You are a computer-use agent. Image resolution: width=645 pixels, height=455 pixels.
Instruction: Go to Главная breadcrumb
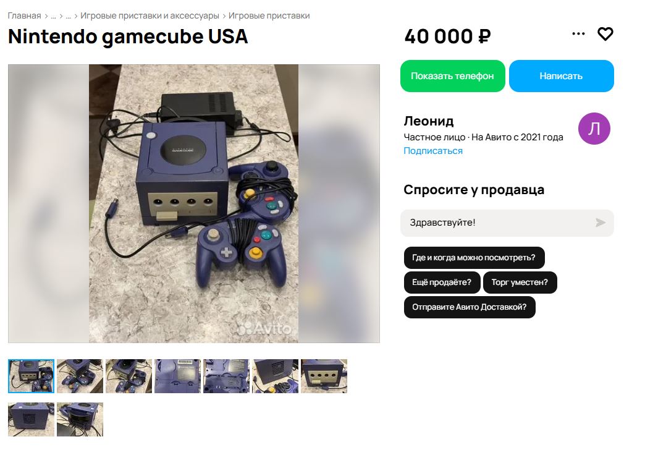click(x=24, y=15)
